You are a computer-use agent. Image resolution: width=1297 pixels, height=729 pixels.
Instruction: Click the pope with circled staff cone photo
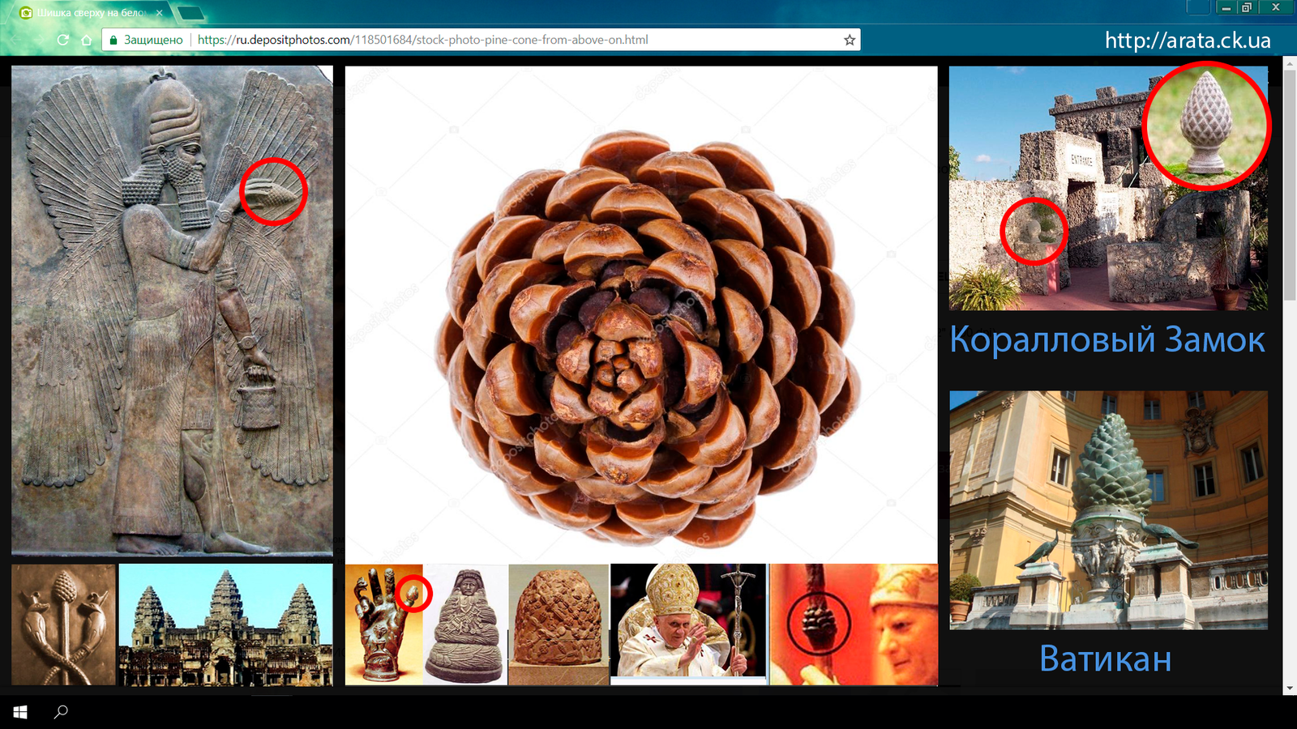pos(854,625)
